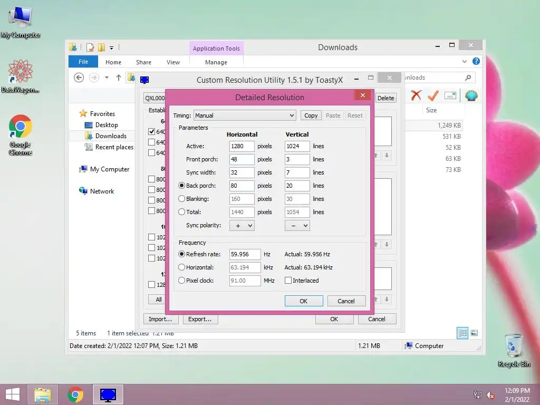Select the Refresh rate radio button
Screen dimensions: 540x405
[182, 254]
